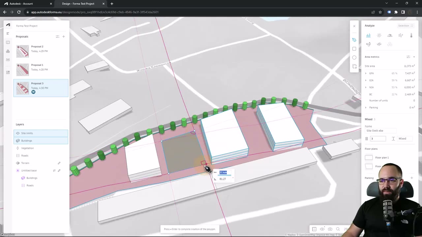Open the library book icon in the left rail
422x237 pixels.
tap(8, 42)
